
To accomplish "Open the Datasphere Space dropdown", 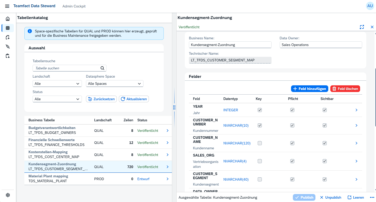I will (x=114, y=84).
